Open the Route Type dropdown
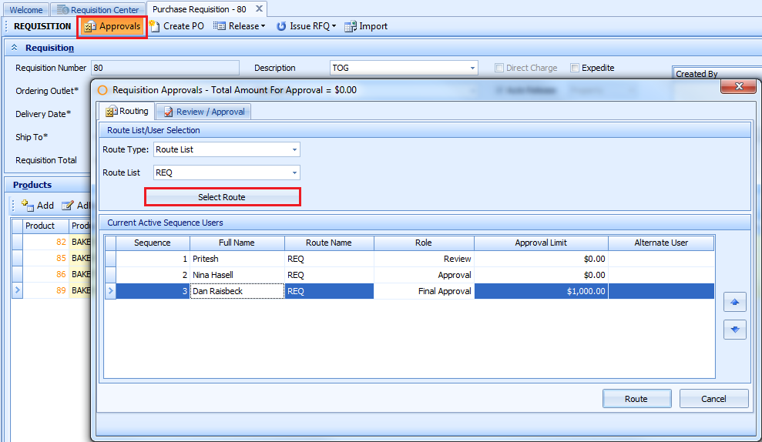The width and height of the screenshot is (762, 442). coord(294,149)
